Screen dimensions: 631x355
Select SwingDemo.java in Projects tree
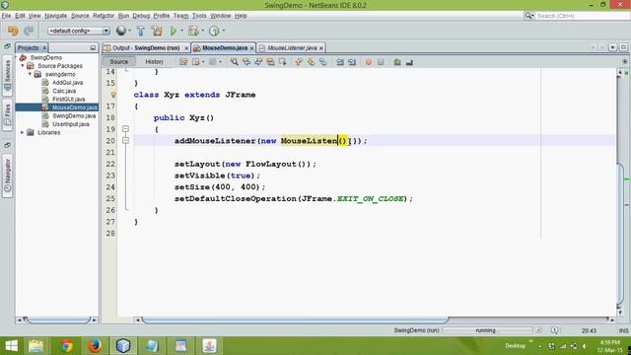[x=74, y=116]
